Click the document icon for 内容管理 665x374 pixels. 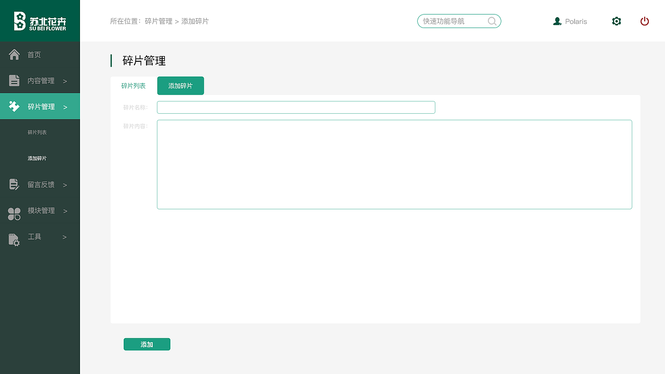click(15, 81)
